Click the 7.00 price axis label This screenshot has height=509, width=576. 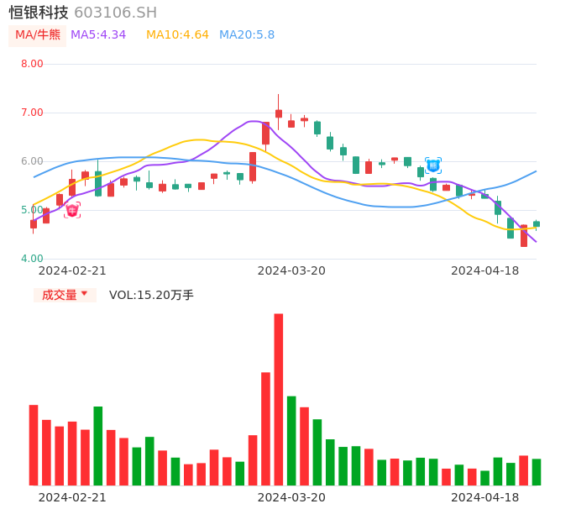coord(32,113)
